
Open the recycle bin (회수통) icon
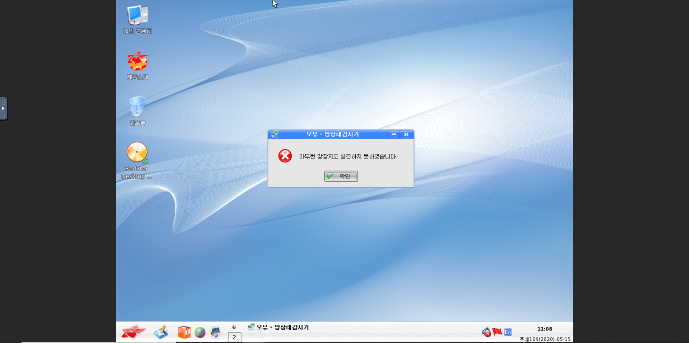point(137,107)
